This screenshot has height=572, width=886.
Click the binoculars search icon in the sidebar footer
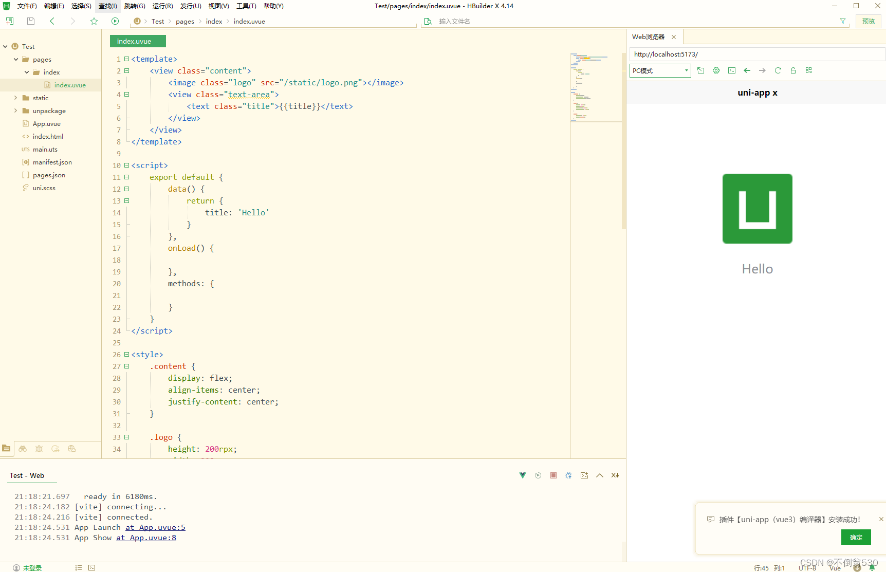coord(23,449)
